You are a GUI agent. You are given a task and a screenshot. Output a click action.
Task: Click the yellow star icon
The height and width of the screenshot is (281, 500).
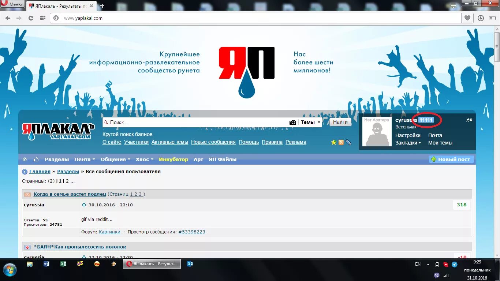click(334, 142)
